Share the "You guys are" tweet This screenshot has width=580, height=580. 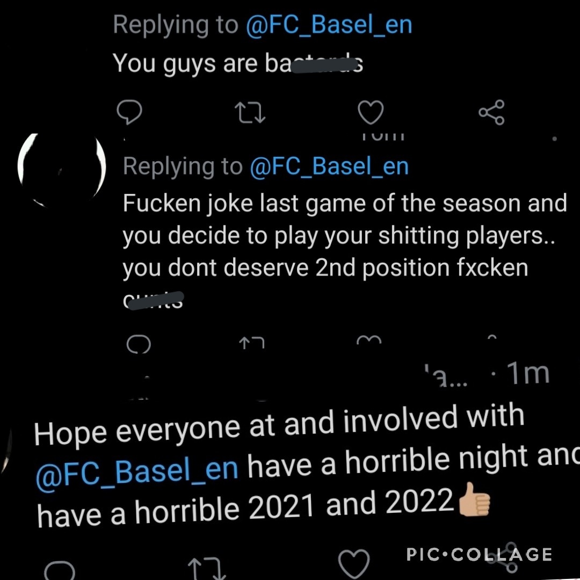pyautogui.click(x=491, y=112)
